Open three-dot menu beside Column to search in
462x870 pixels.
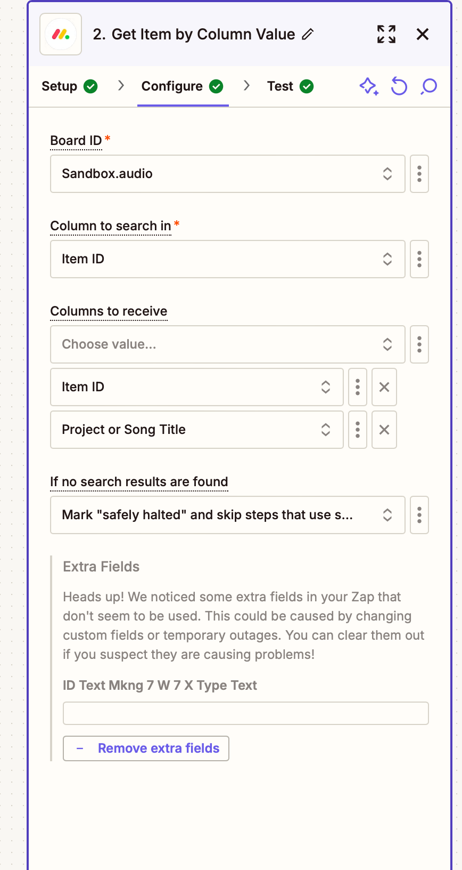coord(419,259)
